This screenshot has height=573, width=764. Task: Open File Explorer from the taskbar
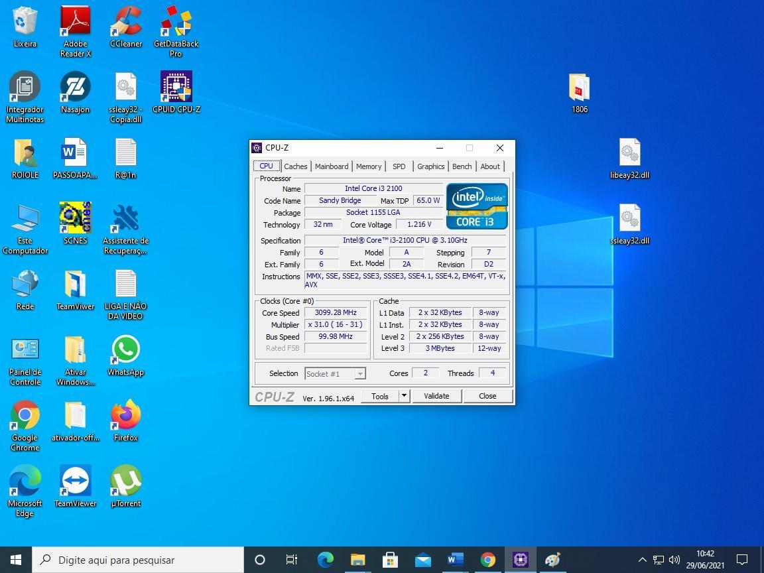357,560
